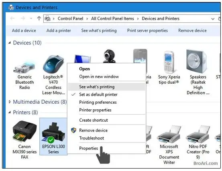Select See what's printing in context menu

[x=106, y=87]
